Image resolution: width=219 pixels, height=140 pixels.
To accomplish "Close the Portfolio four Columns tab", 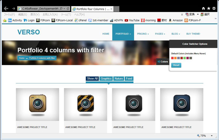I will click(x=111, y=9).
